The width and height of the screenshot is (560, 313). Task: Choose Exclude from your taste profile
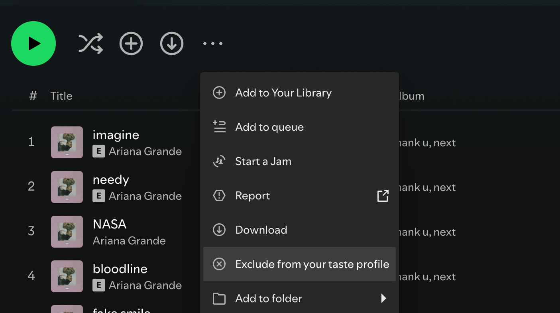point(299,264)
